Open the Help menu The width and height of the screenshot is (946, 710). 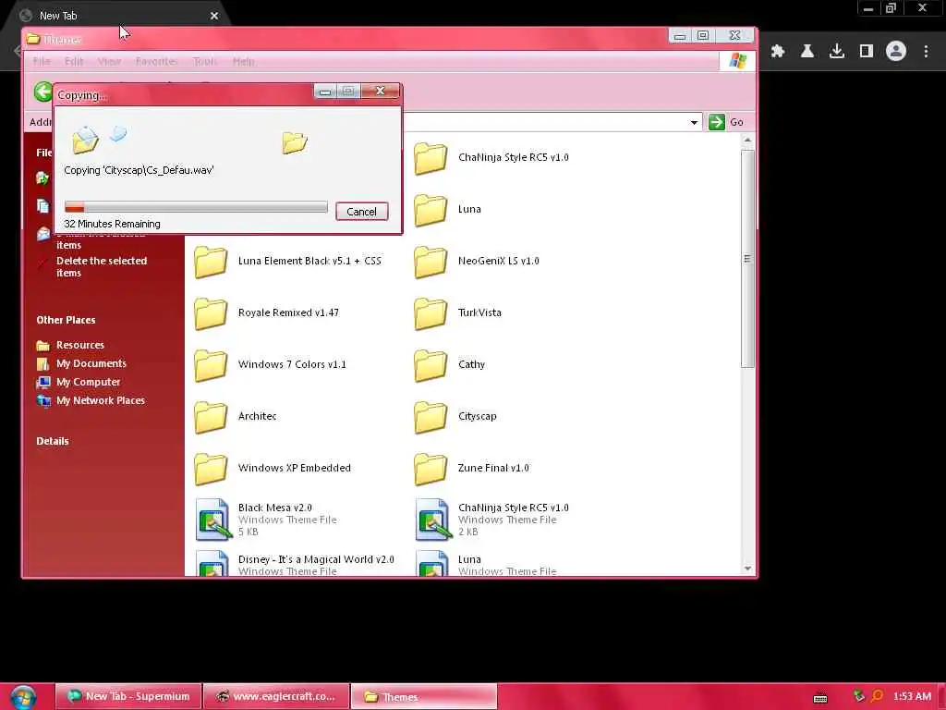click(244, 61)
